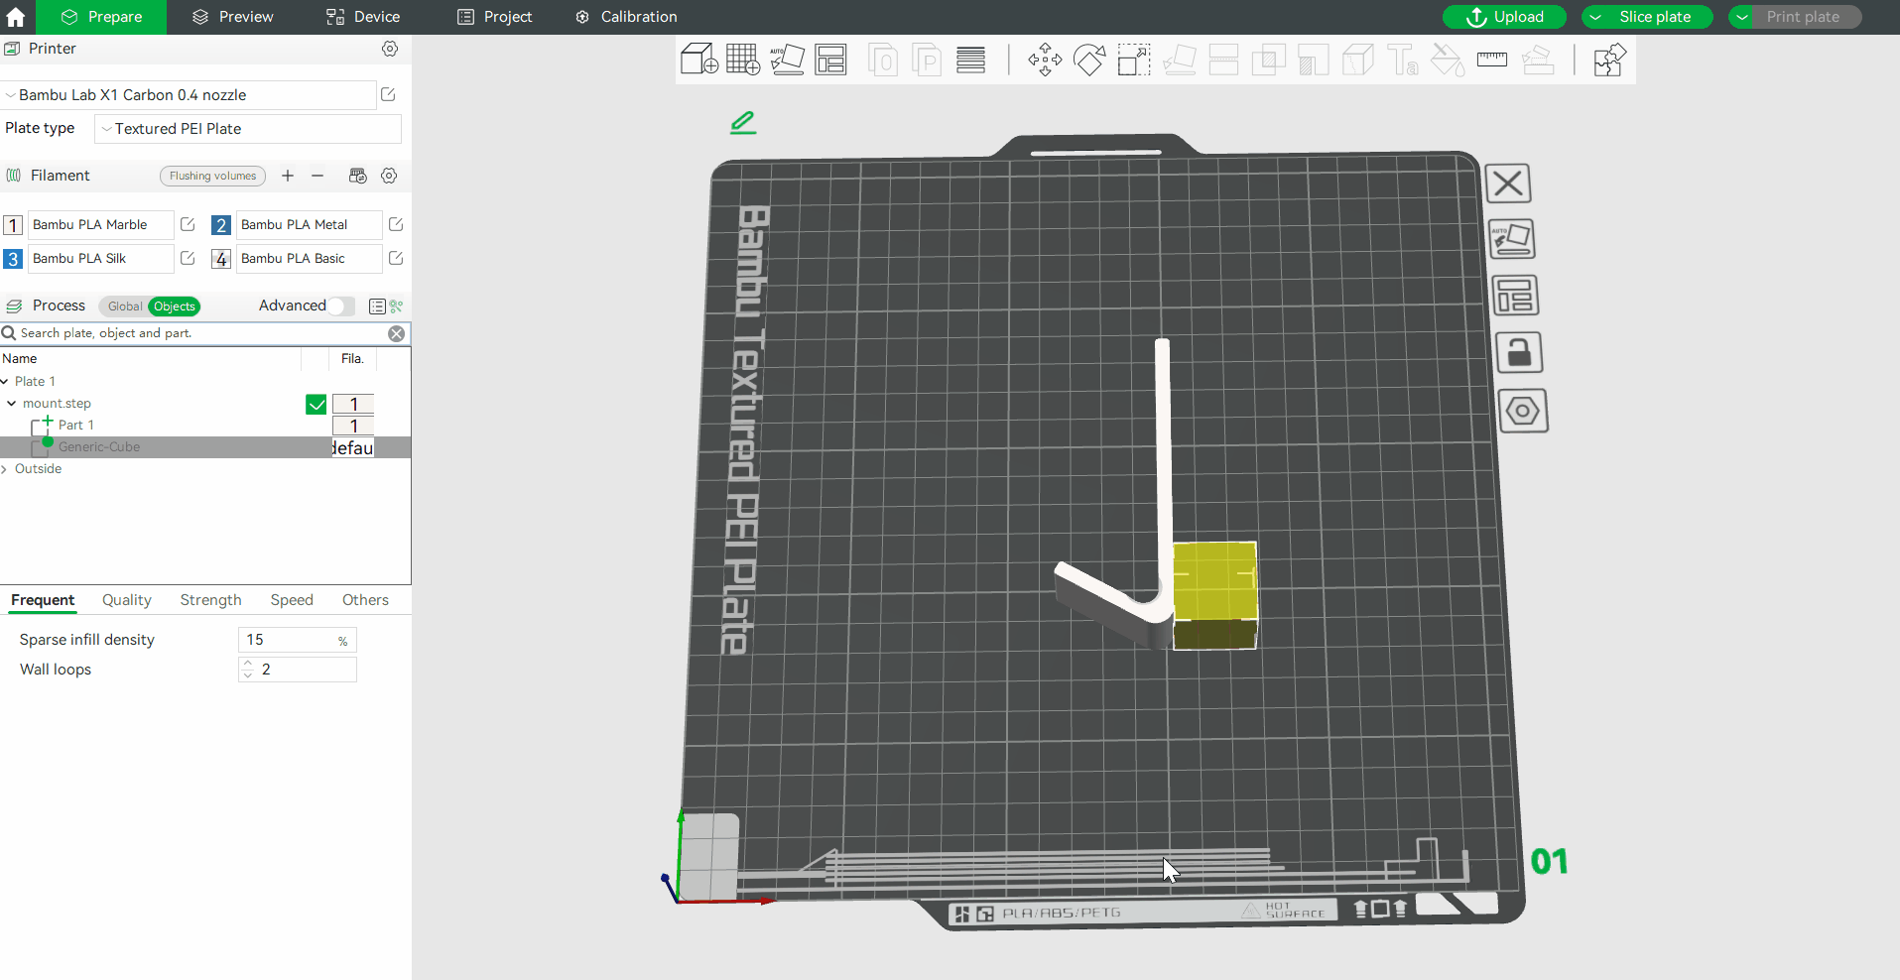Image resolution: width=1900 pixels, height=980 pixels.
Task: Open the plate settings hexagon icon
Action: click(1523, 411)
